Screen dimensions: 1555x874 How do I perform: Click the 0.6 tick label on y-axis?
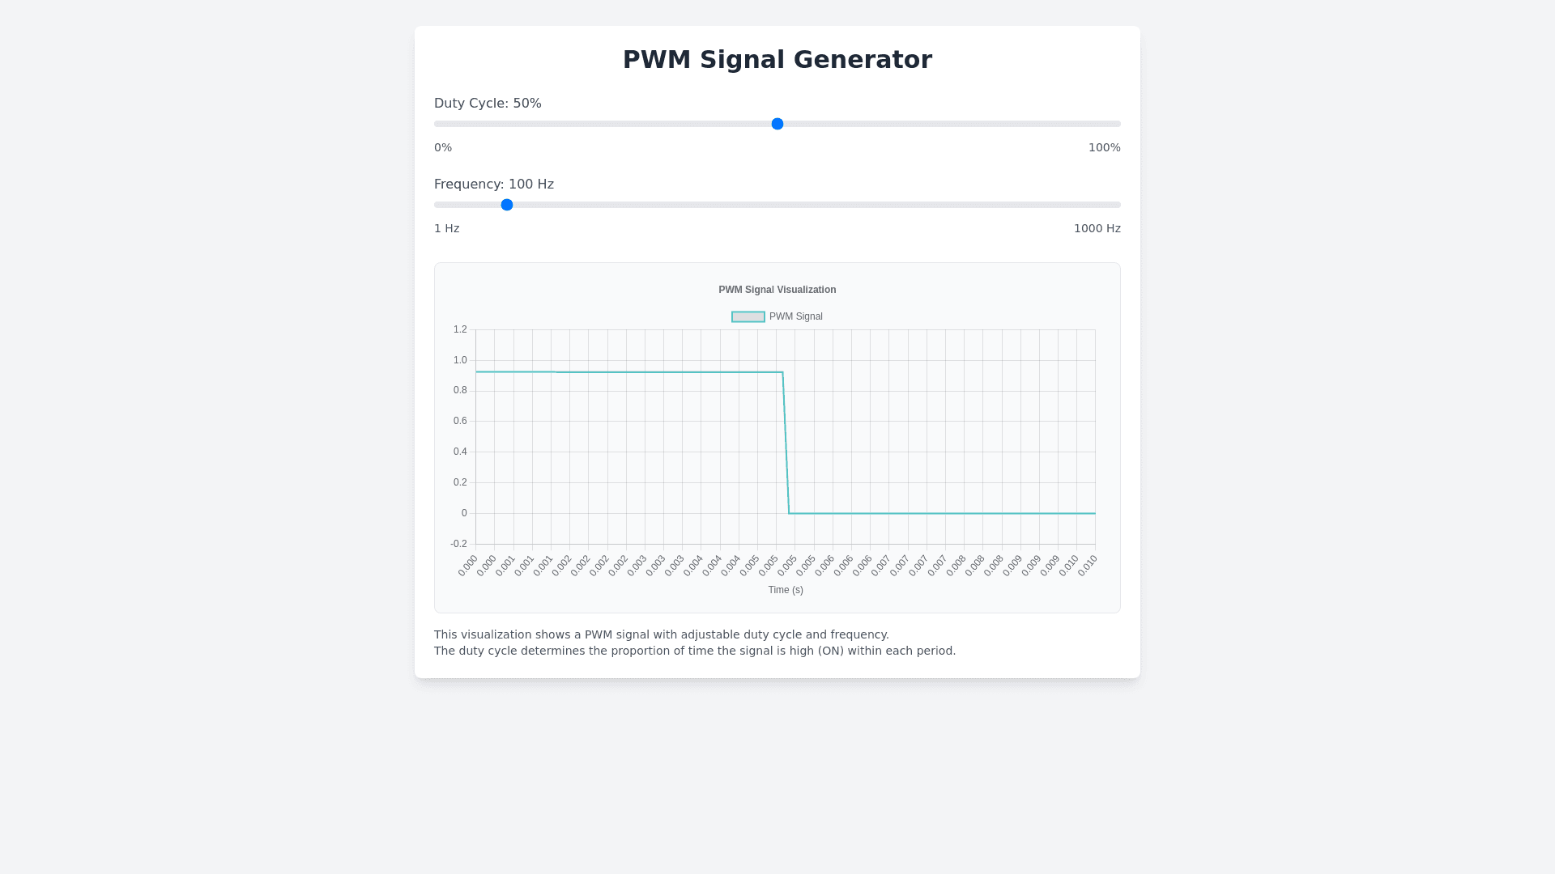click(460, 421)
